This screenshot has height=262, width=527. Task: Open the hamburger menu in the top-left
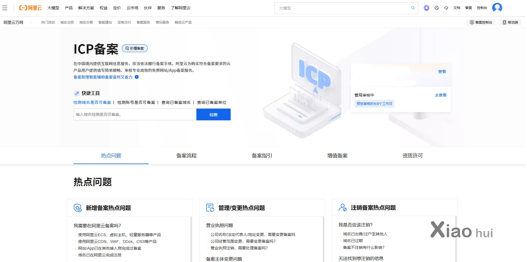click(x=5, y=8)
